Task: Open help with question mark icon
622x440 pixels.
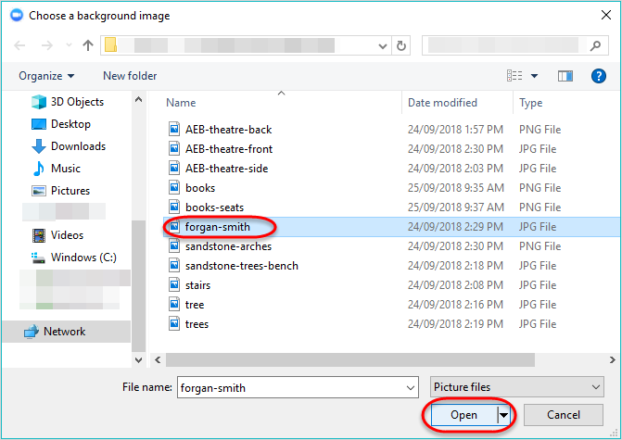Action: [598, 76]
